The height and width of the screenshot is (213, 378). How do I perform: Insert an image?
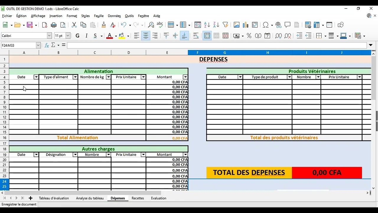237,25
